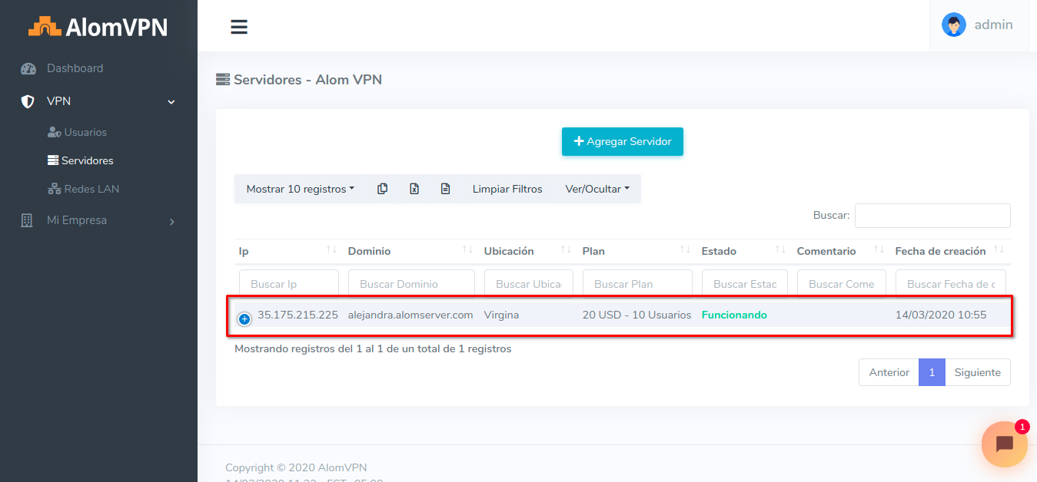Click the Limpiar Filtros button
This screenshot has height=482, width=1037.
(507, 189)
